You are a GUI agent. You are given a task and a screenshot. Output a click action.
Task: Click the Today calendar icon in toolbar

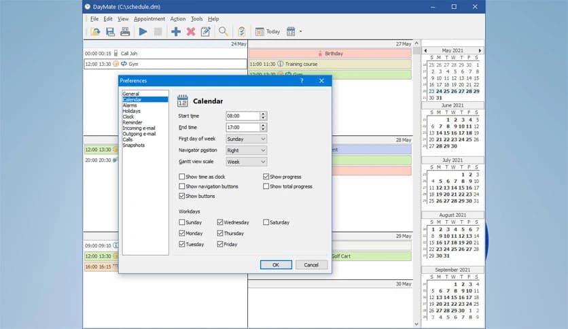point(260,32)
